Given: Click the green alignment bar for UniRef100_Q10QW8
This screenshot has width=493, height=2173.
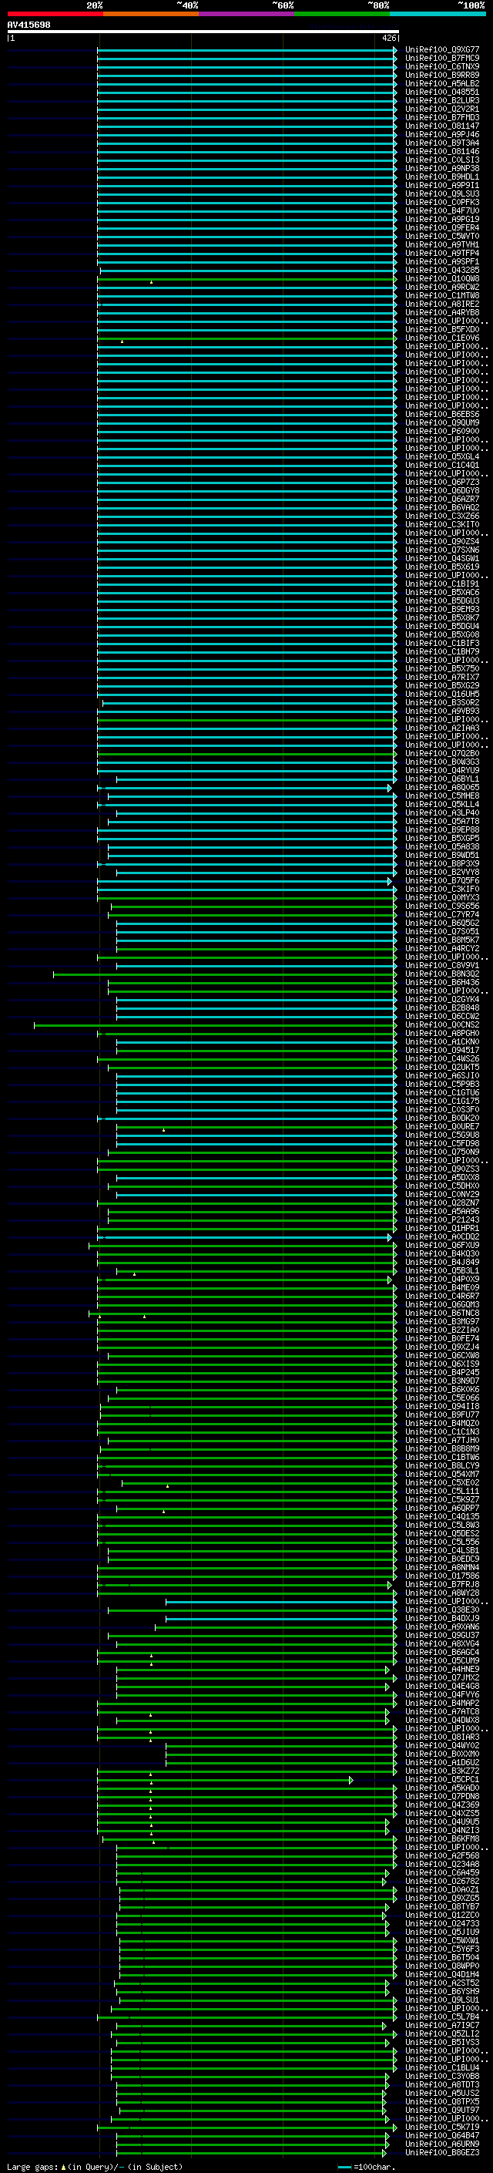Looking at the screenshot, I should tap(248, 278).
